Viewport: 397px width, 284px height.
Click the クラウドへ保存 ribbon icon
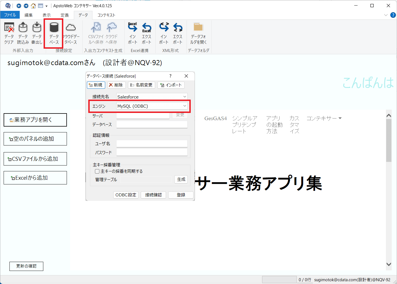[112, 33]
